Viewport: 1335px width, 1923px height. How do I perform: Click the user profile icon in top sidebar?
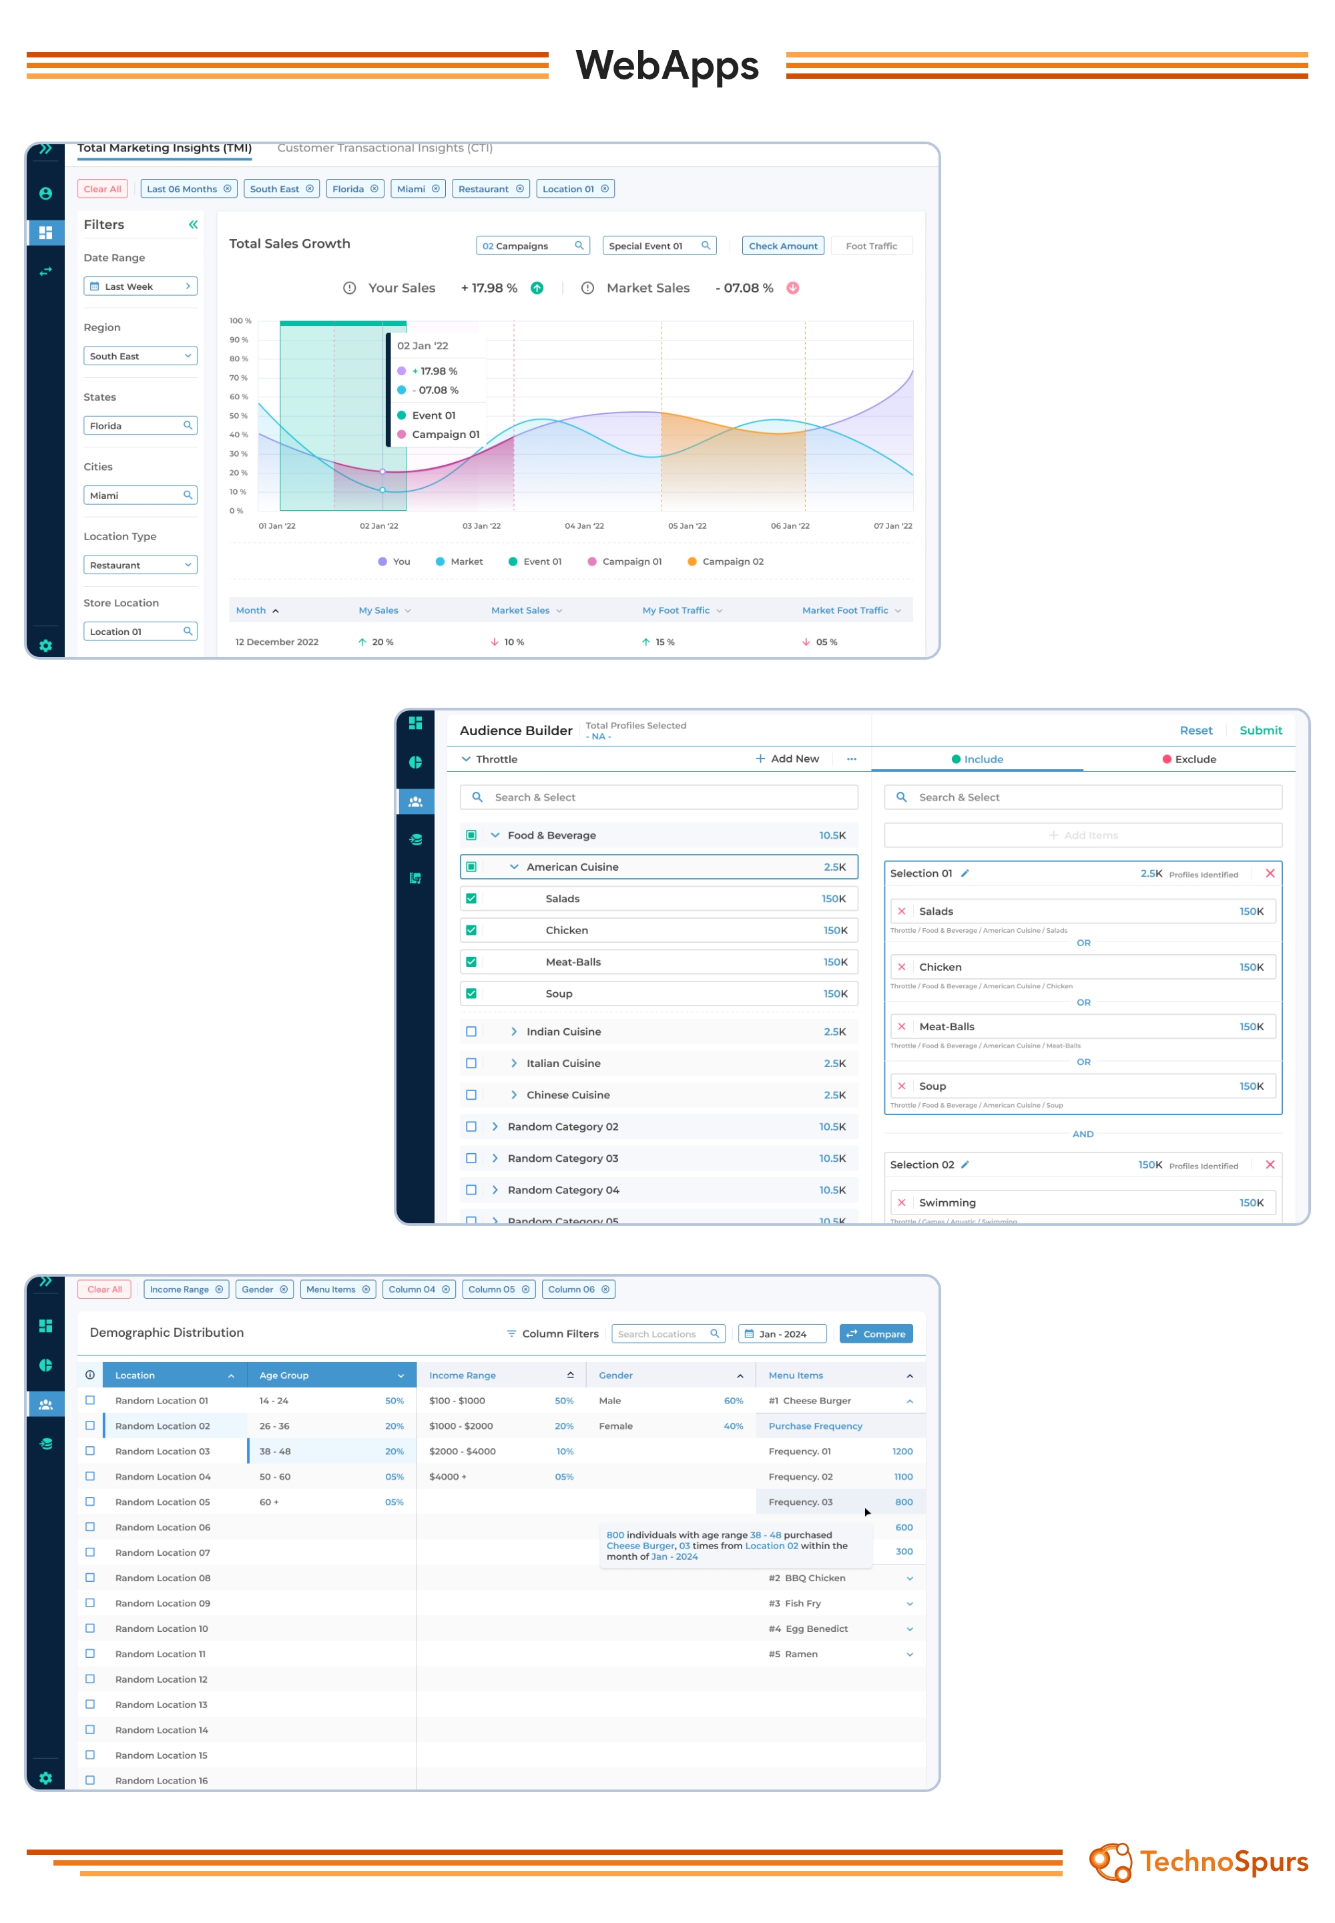[x=46, y=194]
